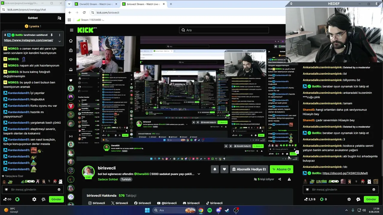
Task: Open the Windows Start menu
Action: (147, 210)
